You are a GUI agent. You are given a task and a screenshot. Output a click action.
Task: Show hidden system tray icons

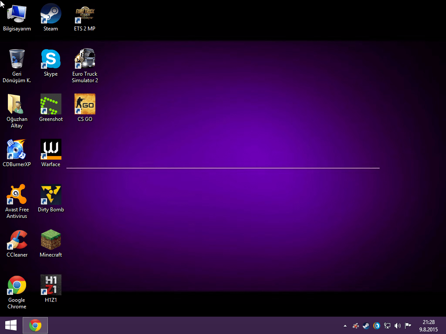click(x=345, y=326)
